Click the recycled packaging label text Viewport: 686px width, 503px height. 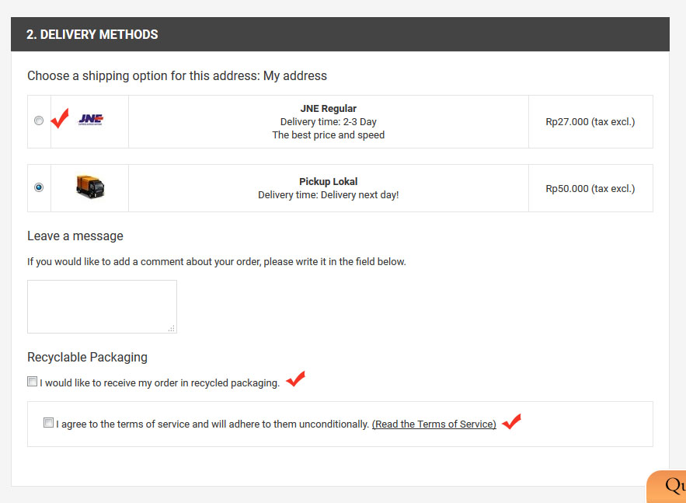click(x=160, y=383)
